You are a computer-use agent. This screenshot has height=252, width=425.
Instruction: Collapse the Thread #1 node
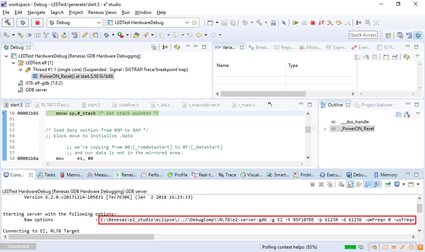tap(20, 70)
